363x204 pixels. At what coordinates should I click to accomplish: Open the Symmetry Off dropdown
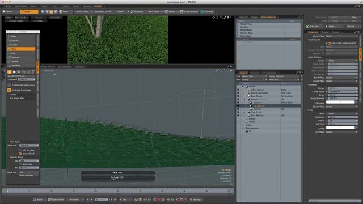[103, 11]
